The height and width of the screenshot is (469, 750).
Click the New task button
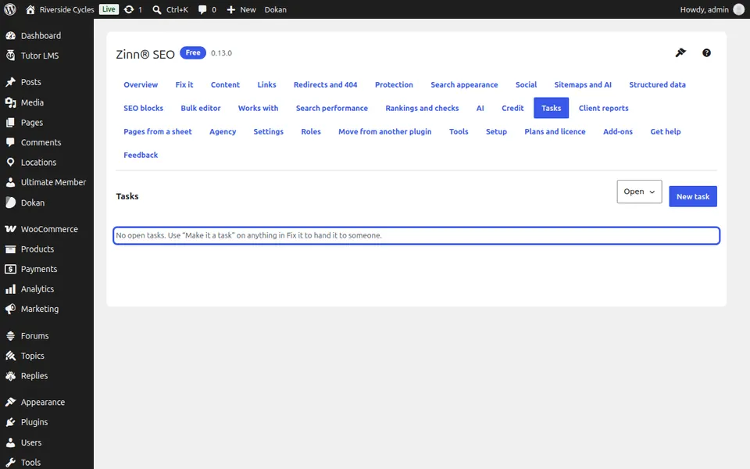(693, 197)
